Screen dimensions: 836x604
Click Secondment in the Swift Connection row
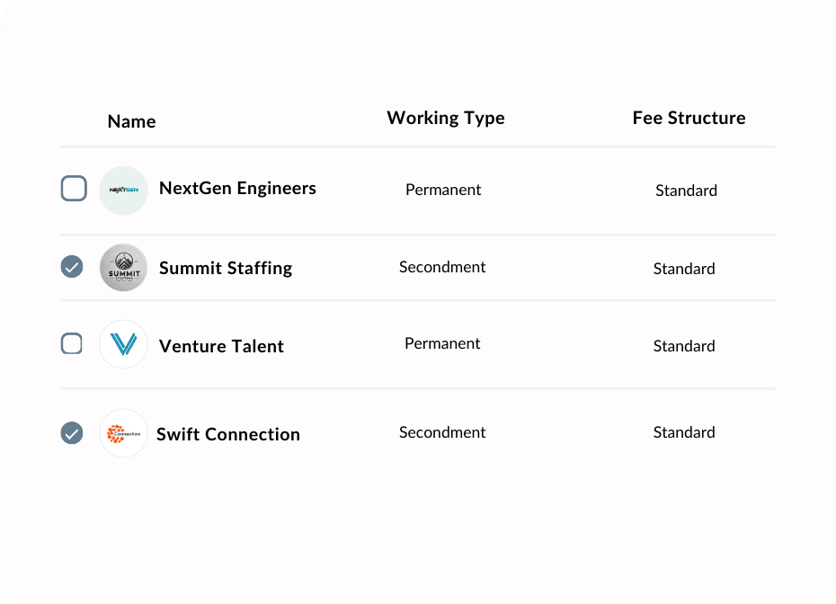tap(442, 432)
